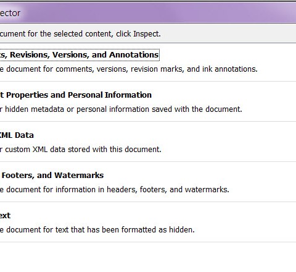This screenshot has width=296, height=272.
Task: Toggle the Hidden Text option label ending in 'ext'
Action: click(x=5, y=216)
